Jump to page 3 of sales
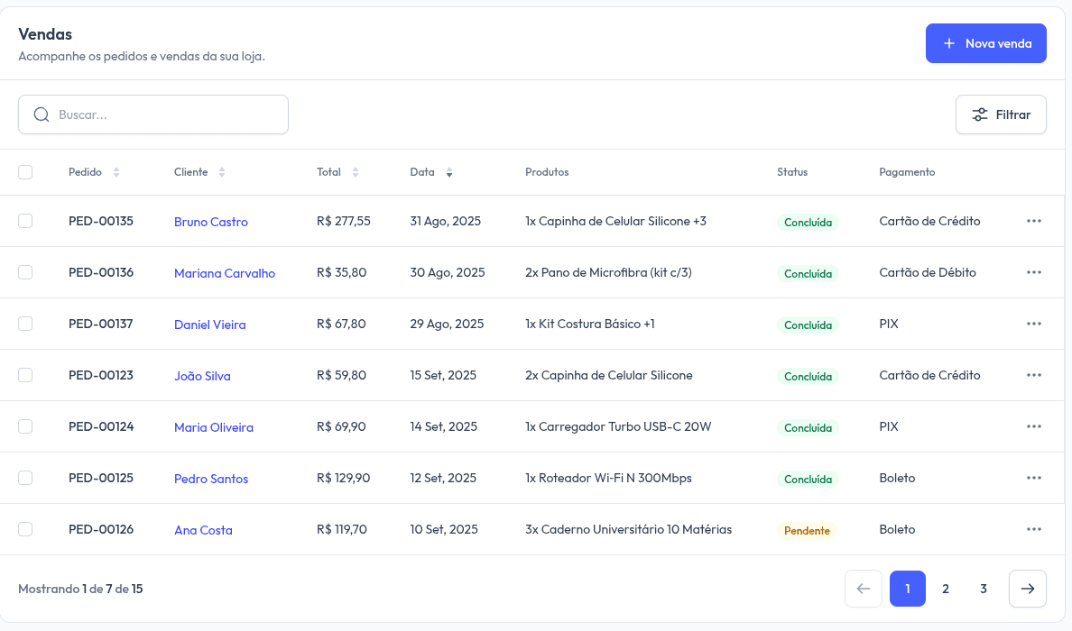This screenshot has width=1072, height=631. point(983,589)
